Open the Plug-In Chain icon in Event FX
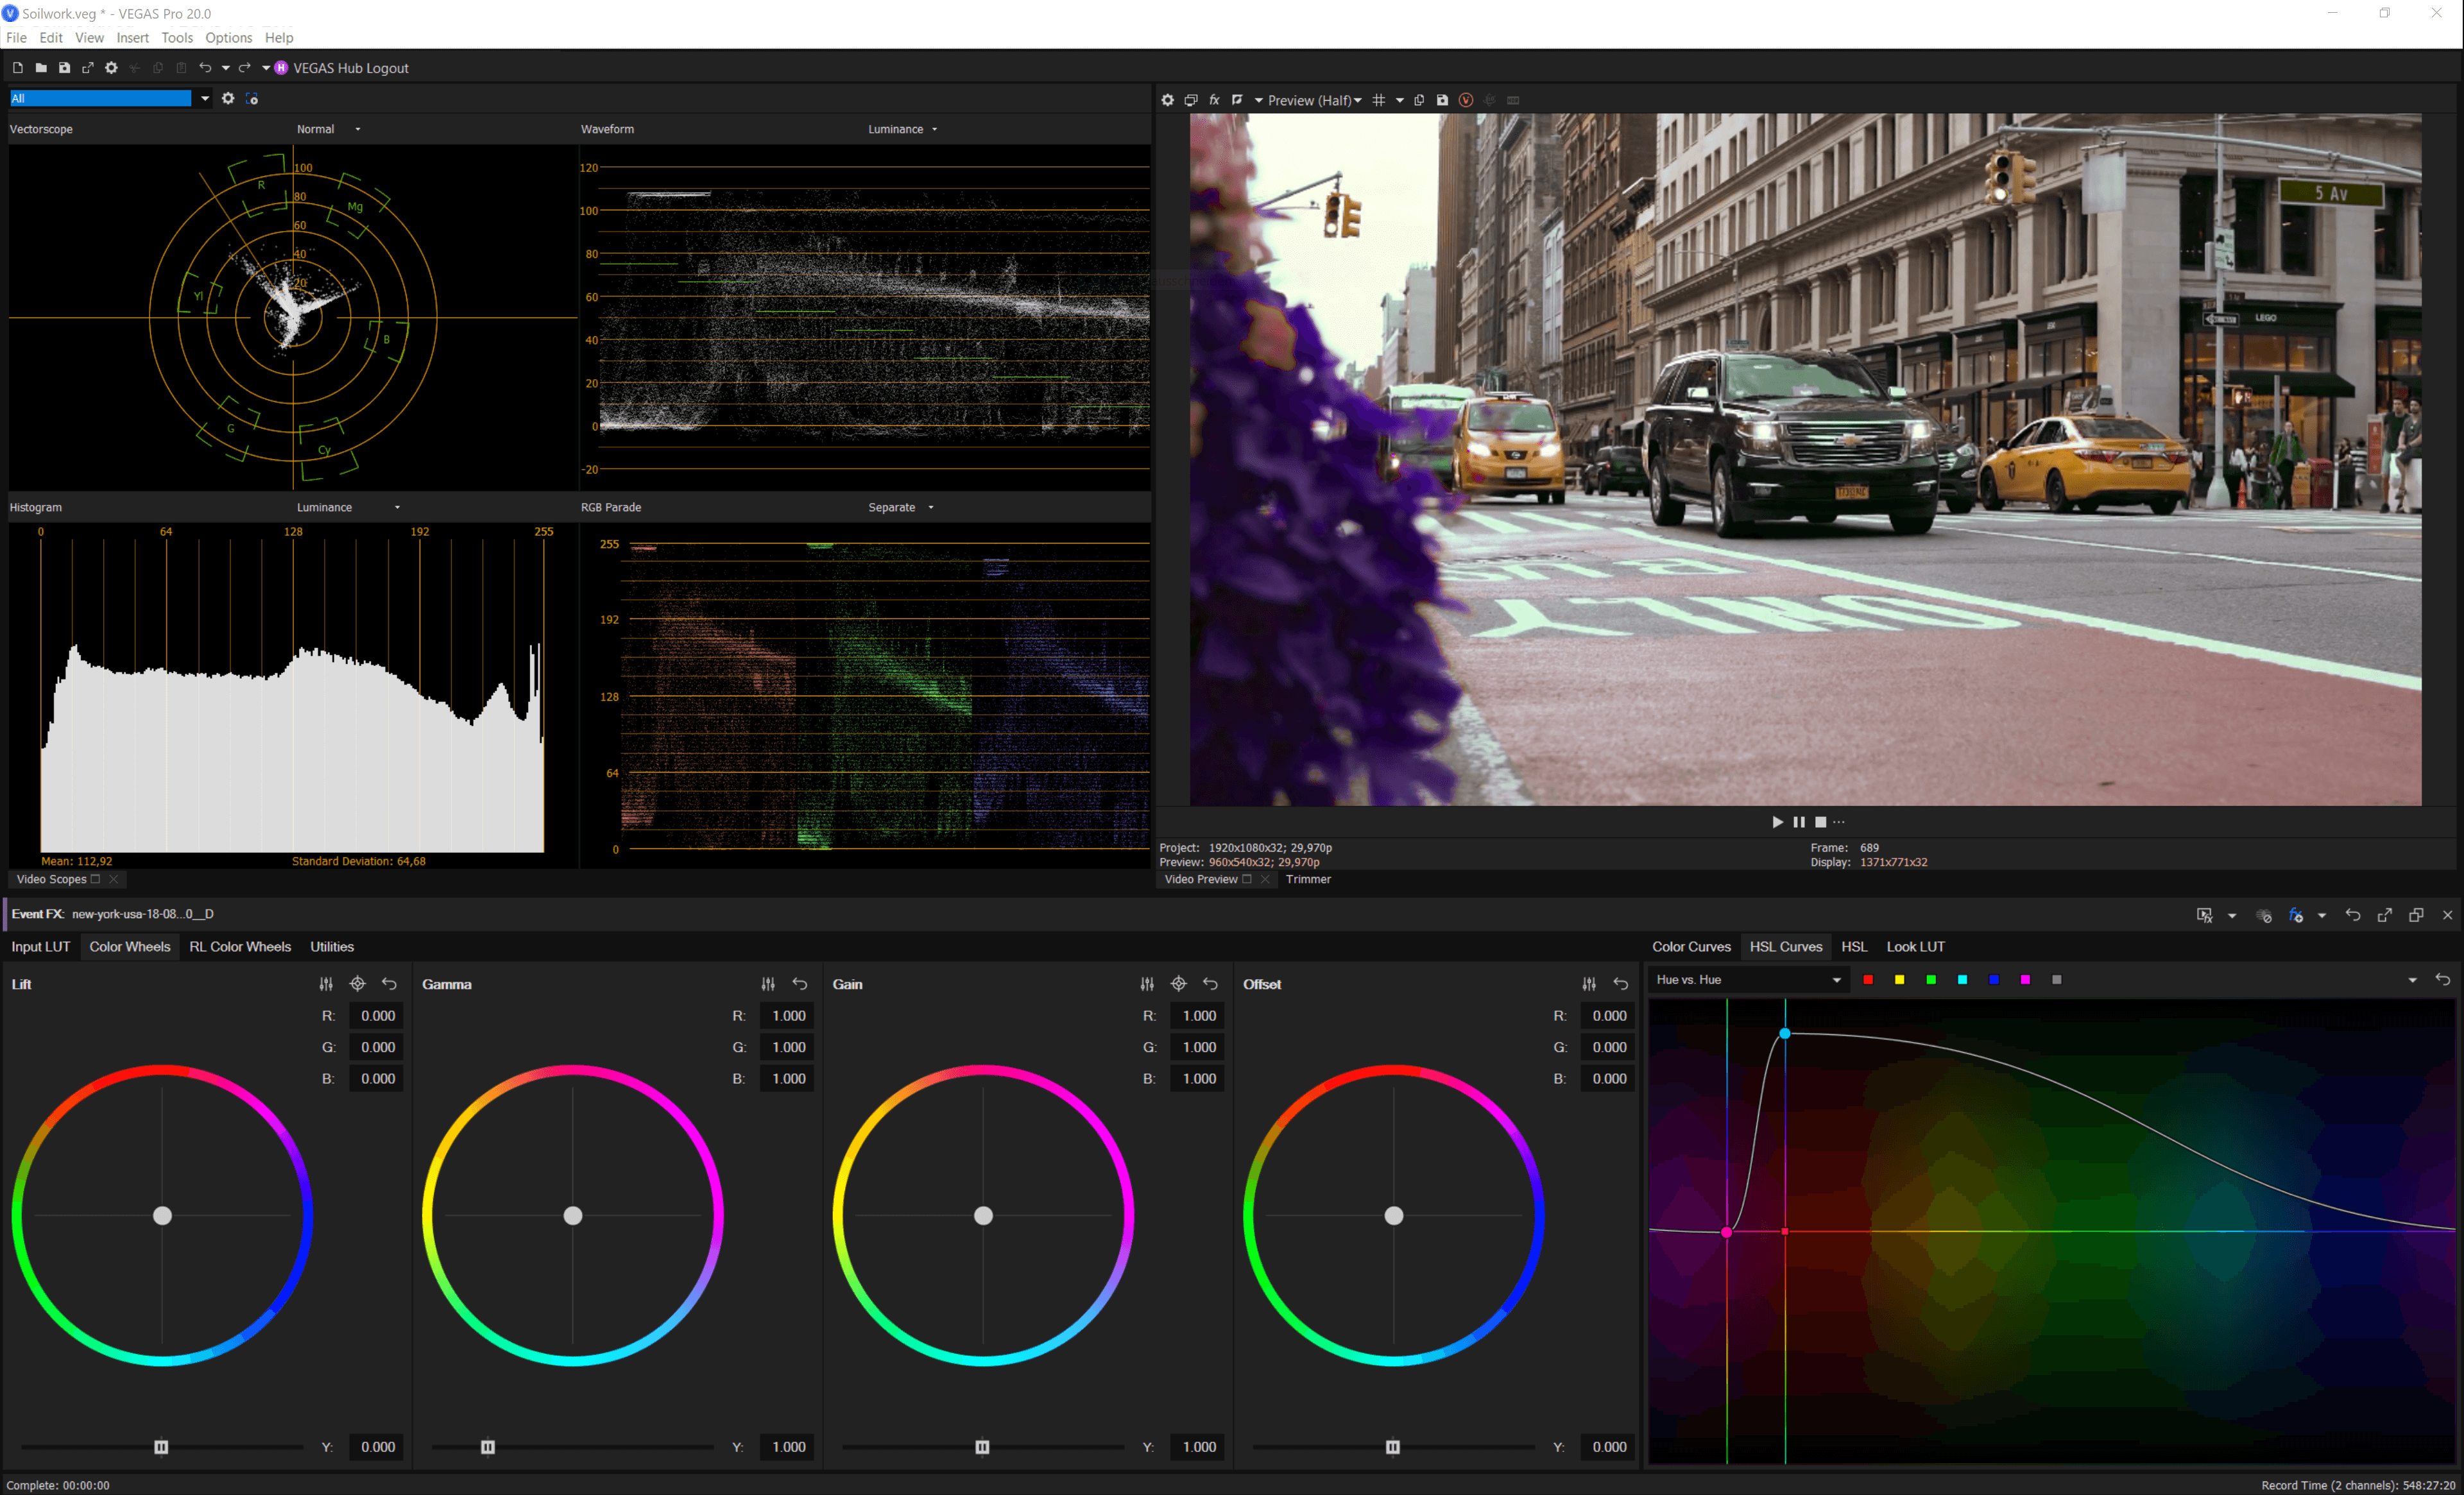This screenshot has height=1495, width=2464. (x=2204, y=915)
